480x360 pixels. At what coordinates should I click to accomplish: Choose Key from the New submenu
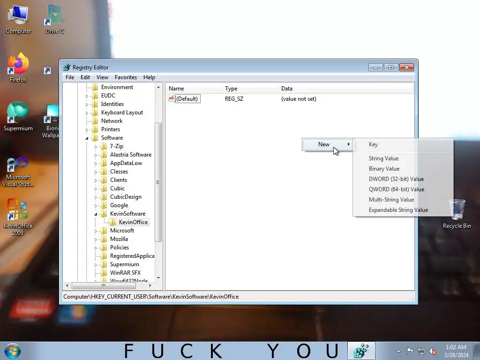(x=403, y=144)
